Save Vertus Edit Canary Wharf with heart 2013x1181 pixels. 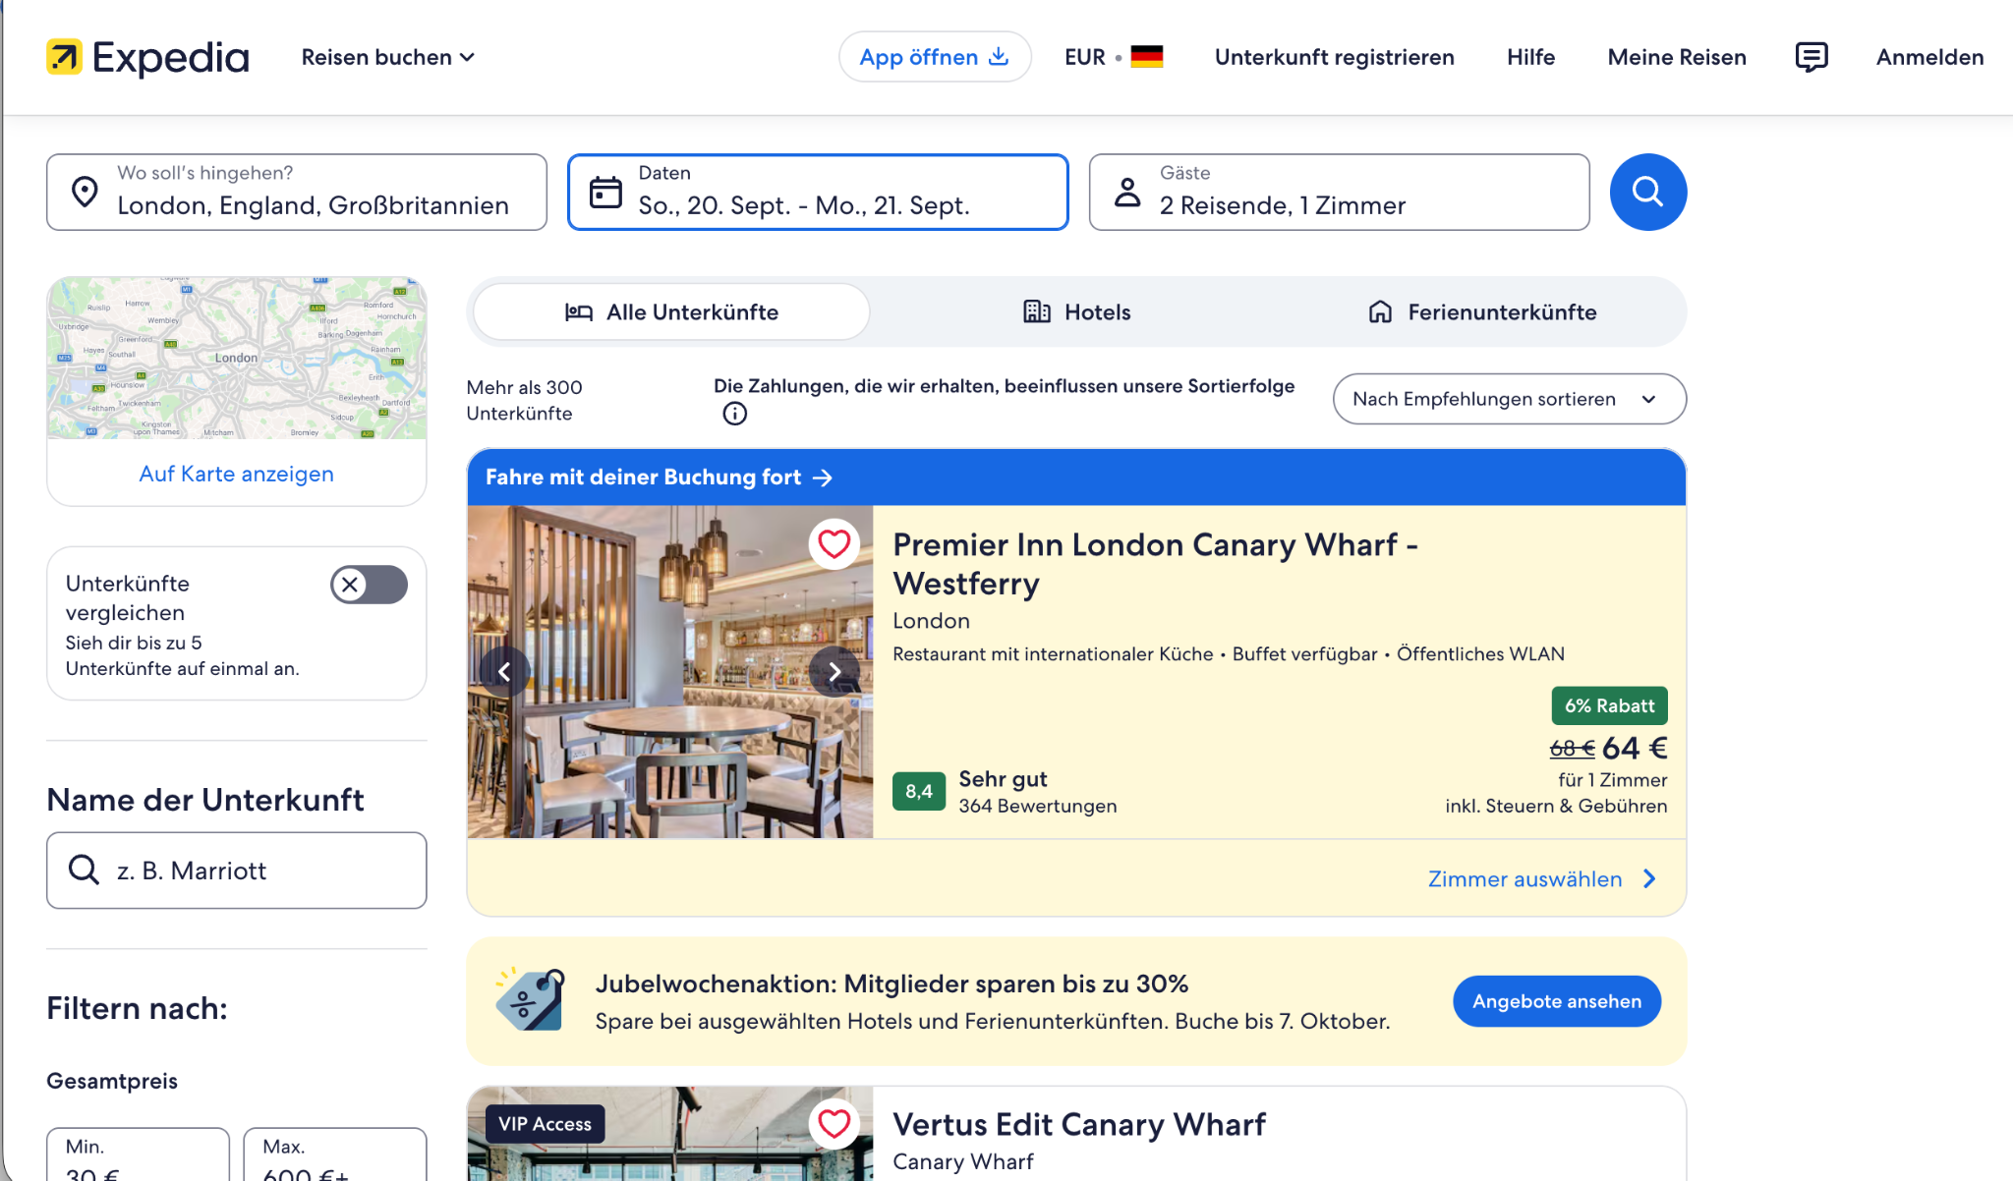click(834, 1123)
